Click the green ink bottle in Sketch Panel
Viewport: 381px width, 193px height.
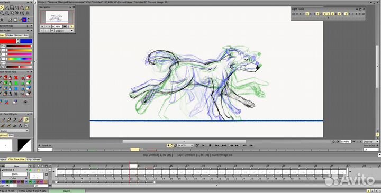11,83
